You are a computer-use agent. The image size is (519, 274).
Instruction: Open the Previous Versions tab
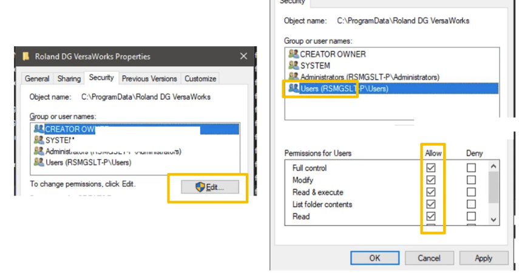[149, 78]
